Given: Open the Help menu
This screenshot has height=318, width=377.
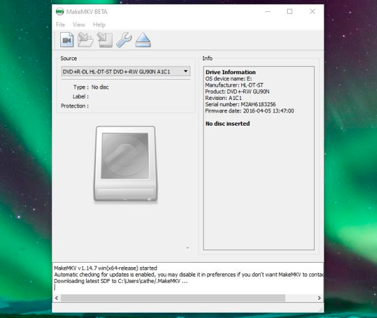Looking at the screenshot, I should [99, 25].
